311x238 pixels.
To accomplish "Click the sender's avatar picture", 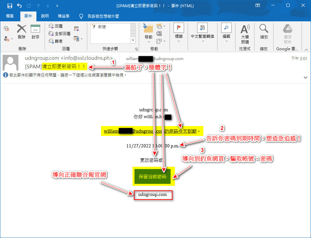I will coord(10,63).
